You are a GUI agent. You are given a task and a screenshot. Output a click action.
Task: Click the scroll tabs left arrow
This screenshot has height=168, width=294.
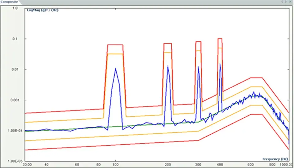tap(282, 2)
